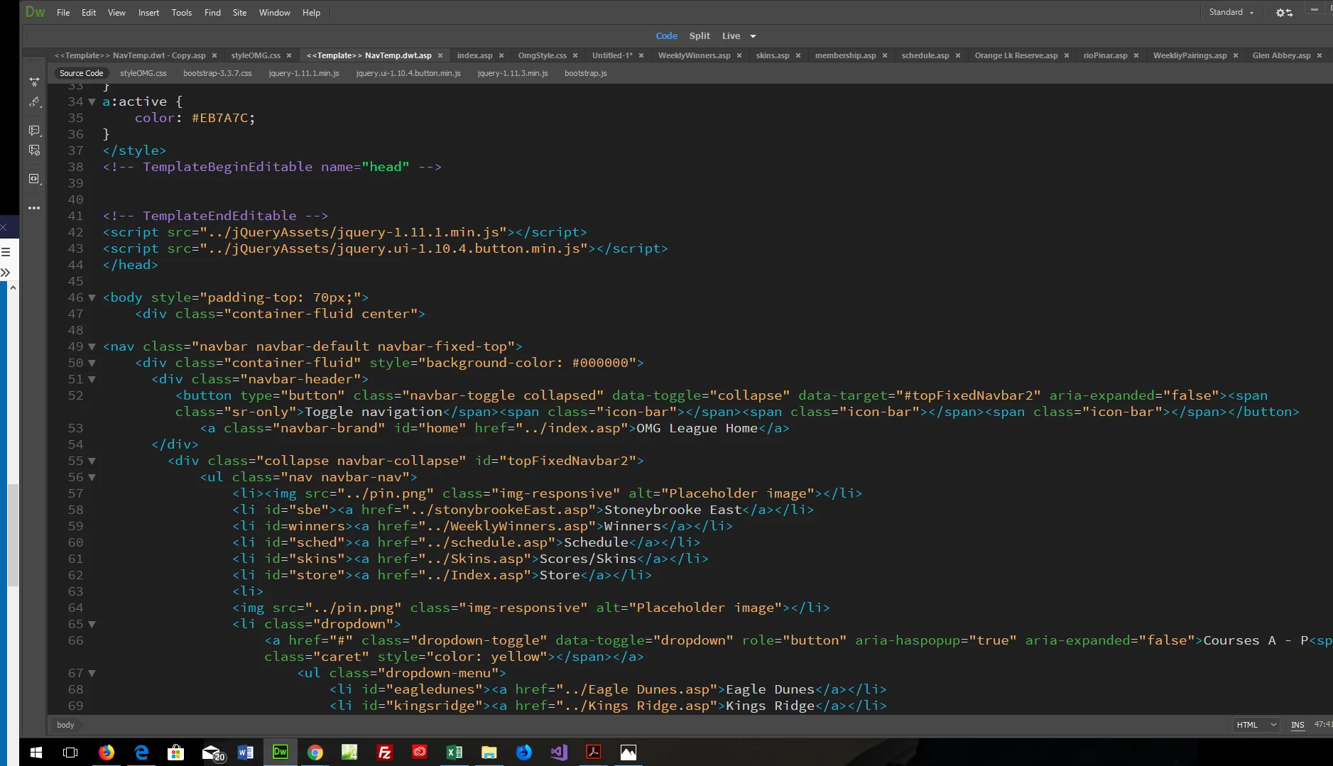This screenshot has height=766, width=1333.
Task: Collapse the dropdown li at line 65
Action: click(x=92, y=625)
